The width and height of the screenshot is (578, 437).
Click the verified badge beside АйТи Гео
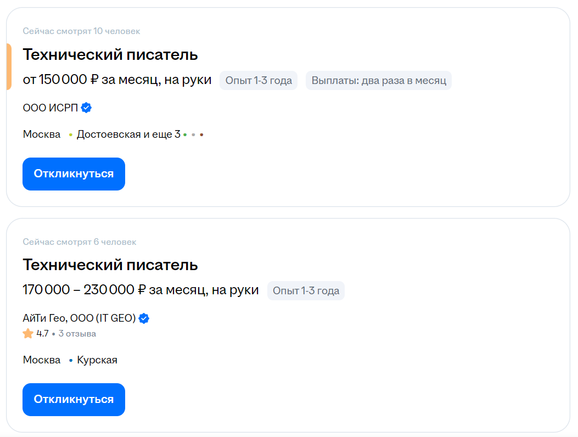pyautogui.click(x=144, y=318)
